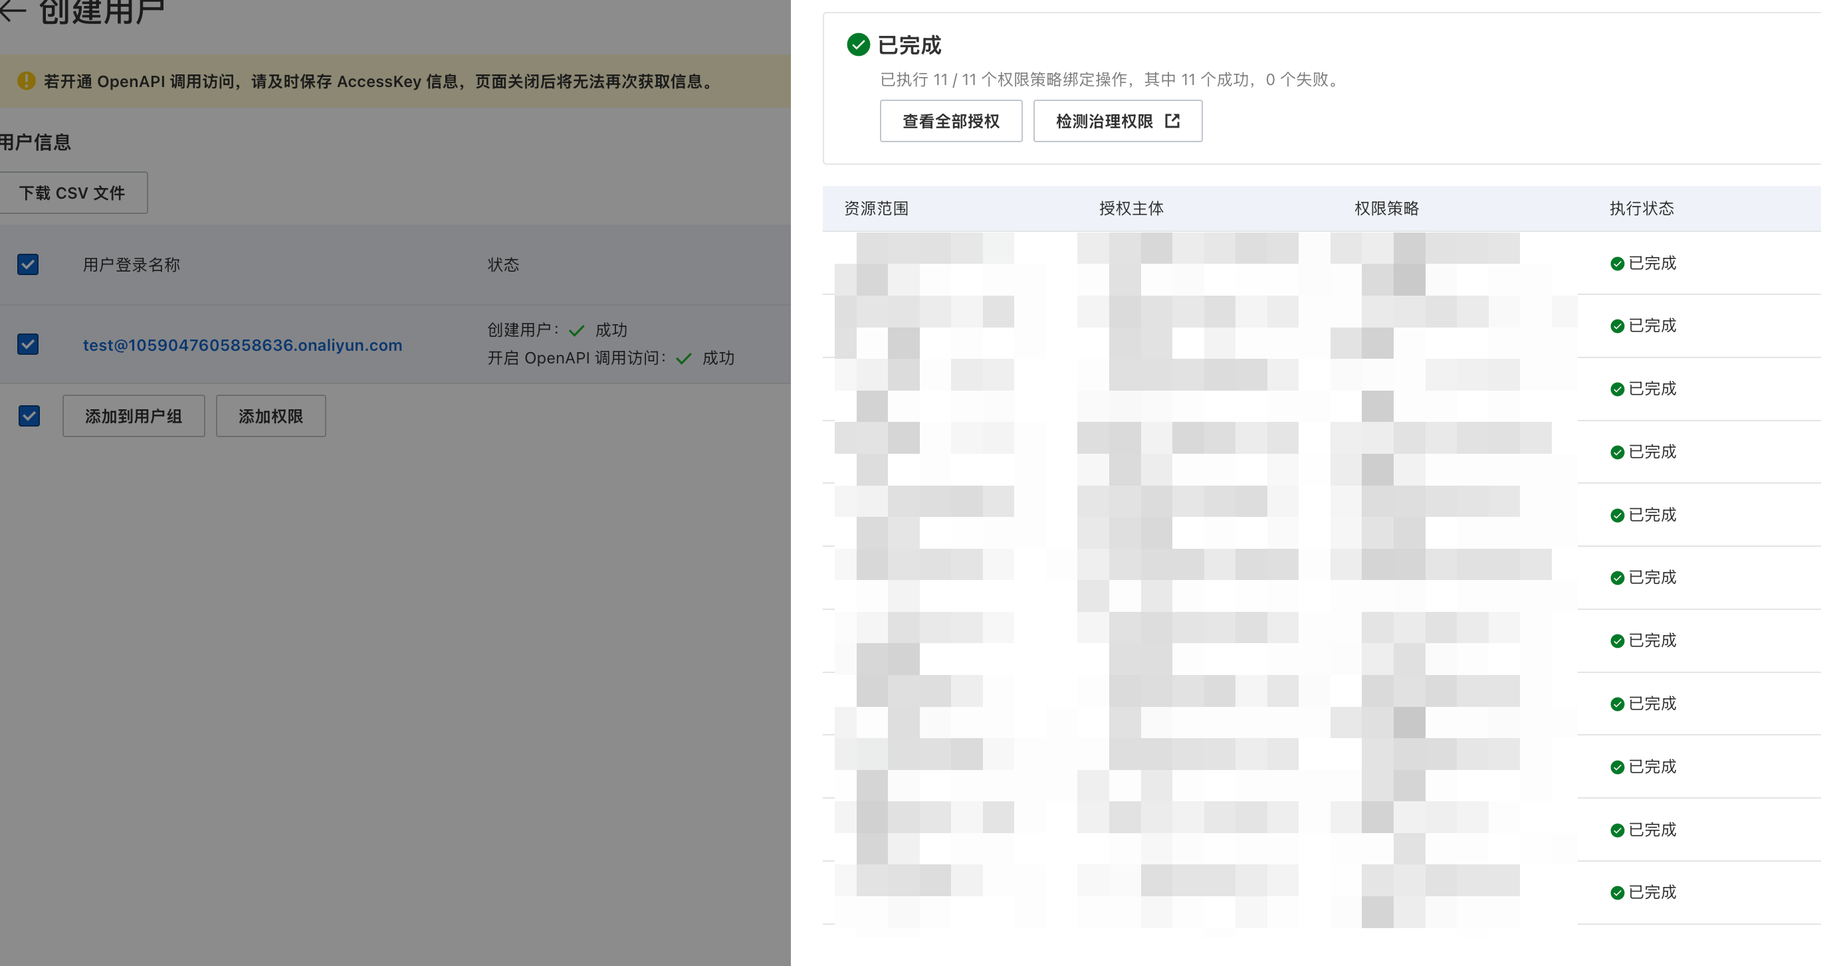This screenshot has width=1821, height=966.
Task: Click the 查看全部授权 button
Action: 950,121
